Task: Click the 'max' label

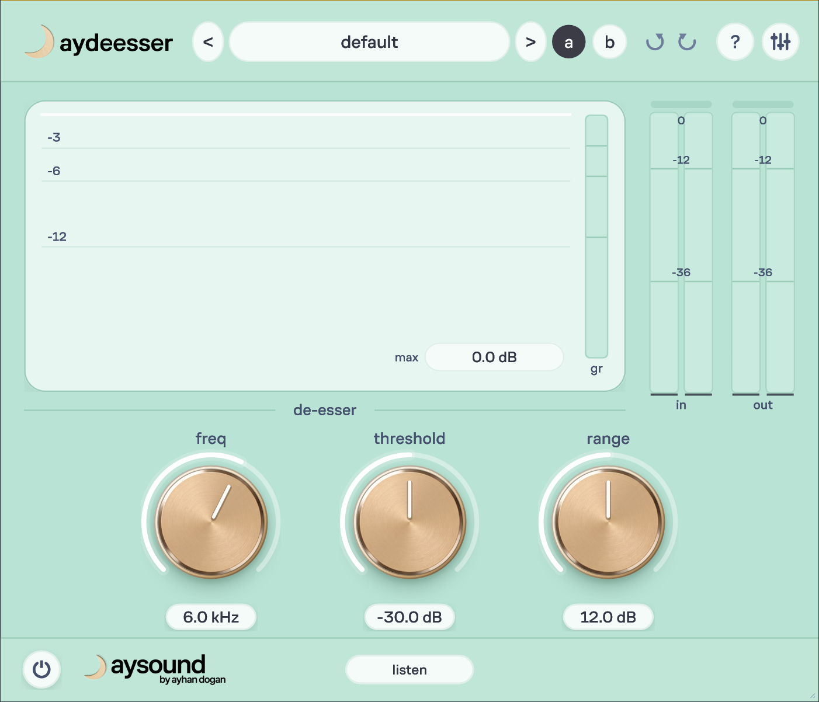Action: coord(407,357)
